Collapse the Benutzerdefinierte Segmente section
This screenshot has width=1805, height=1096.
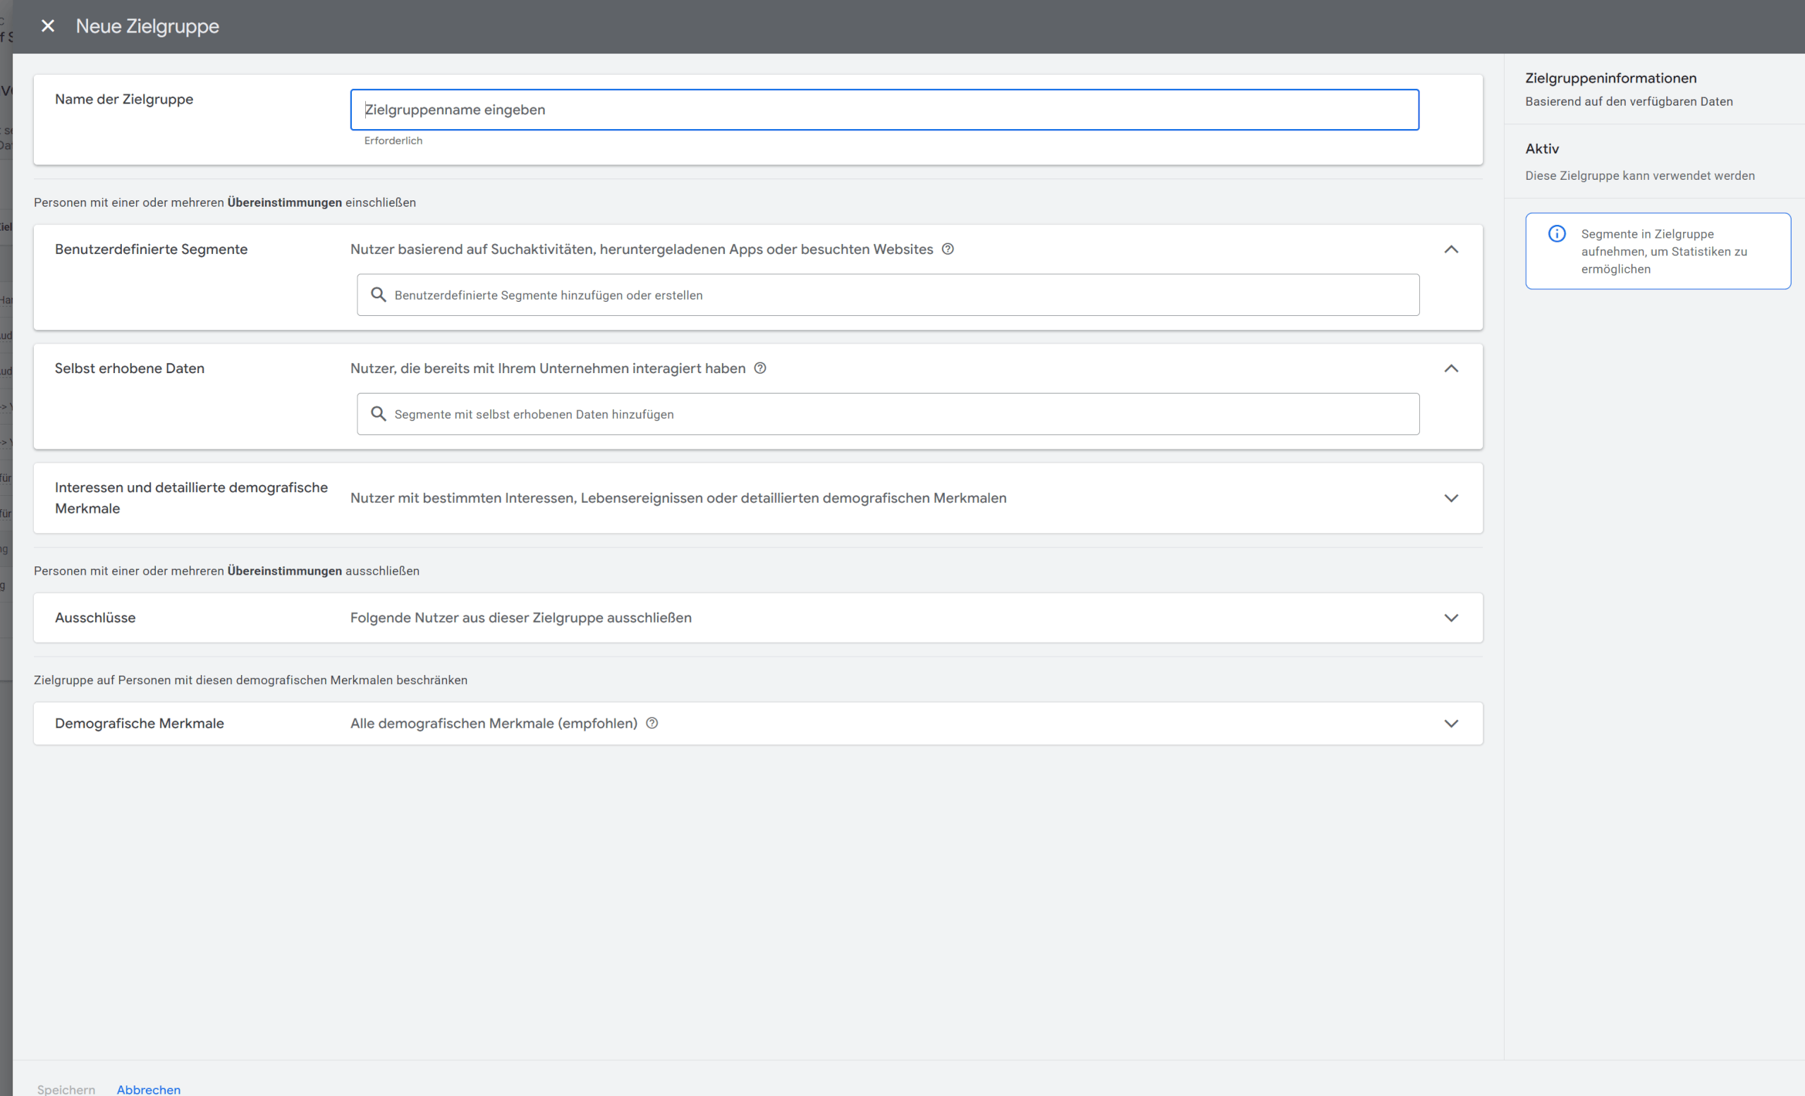click(x=1452, y=249)
